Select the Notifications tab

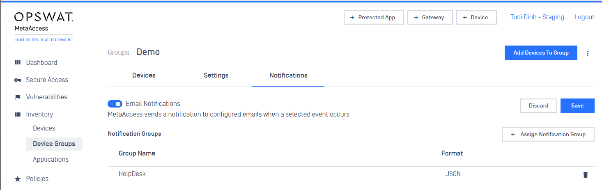[x=288, y=76]
